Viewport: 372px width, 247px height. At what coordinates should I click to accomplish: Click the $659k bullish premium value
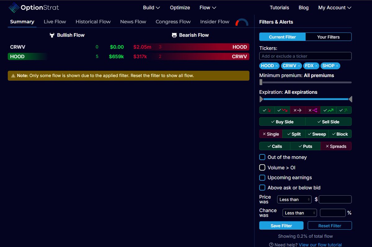(117, 57)
